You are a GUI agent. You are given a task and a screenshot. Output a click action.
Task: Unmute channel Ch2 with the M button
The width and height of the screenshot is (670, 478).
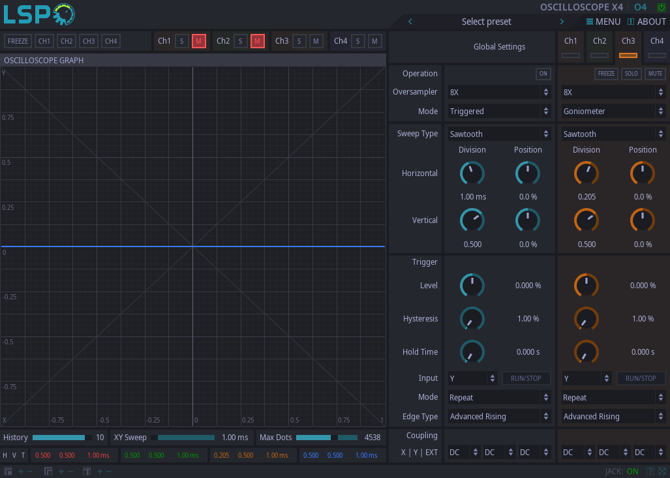click(x=257, y=40)
